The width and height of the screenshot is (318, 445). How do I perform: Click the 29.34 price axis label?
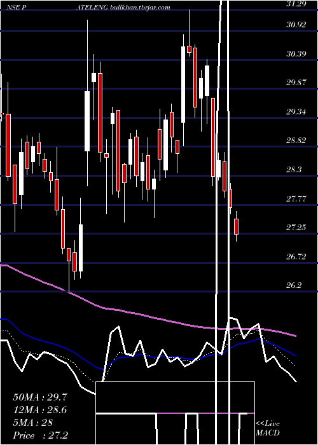(296, 111)
